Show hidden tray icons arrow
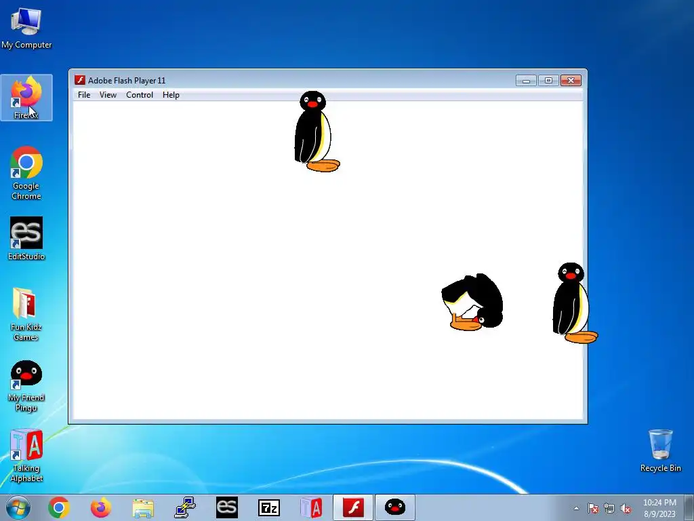The width and height of the screenshot is (694, 521). pos(576,508)
